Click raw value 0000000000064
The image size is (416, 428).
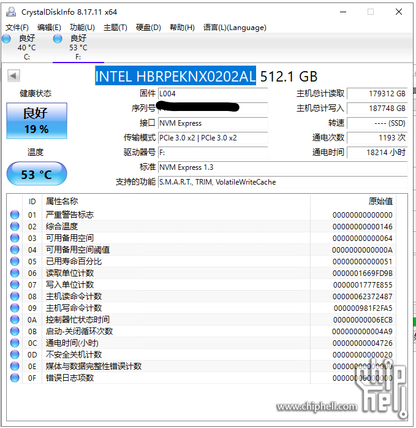tap(362, 239)
